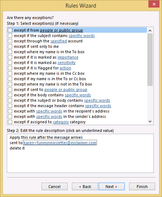Tick the 'except if the subject contains' checkbox
162x197 pixels.
[x=10, y=36]
